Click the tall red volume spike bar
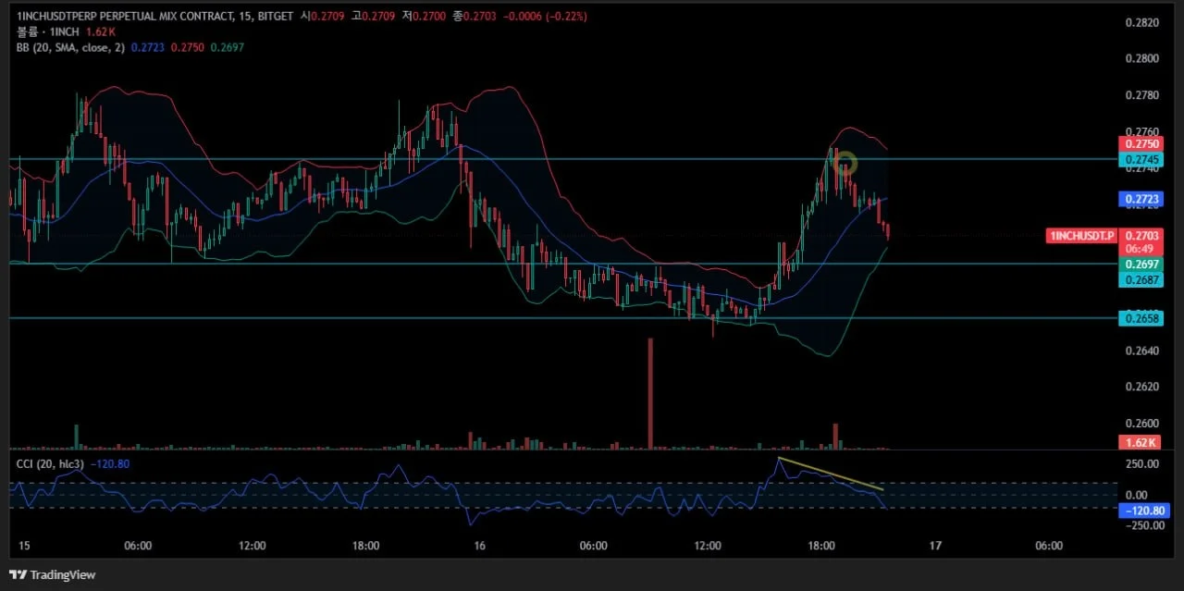1184x591 pixels. (650, 393)
